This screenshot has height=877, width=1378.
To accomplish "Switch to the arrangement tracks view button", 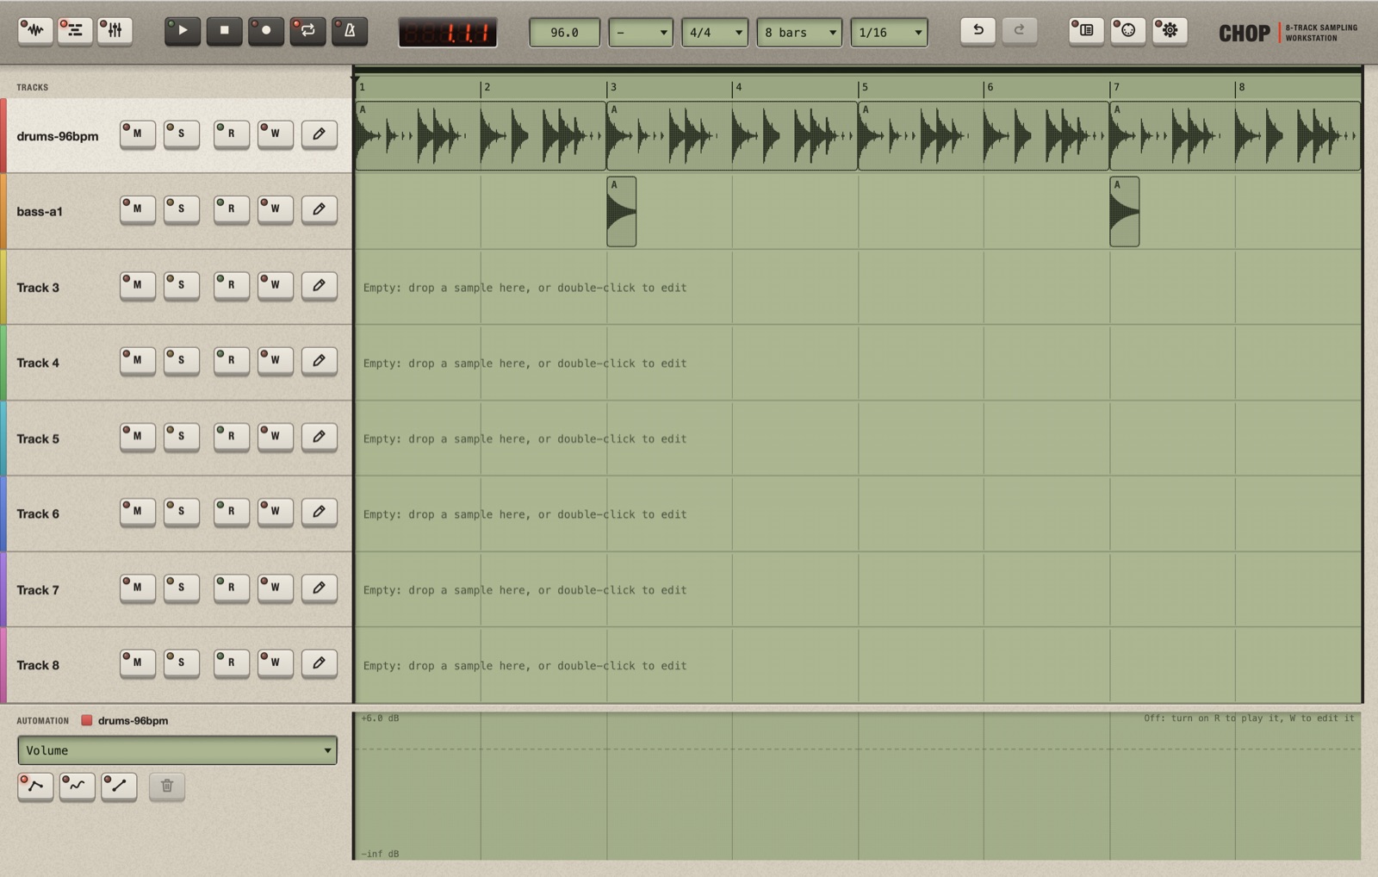I will click(75, 31).
